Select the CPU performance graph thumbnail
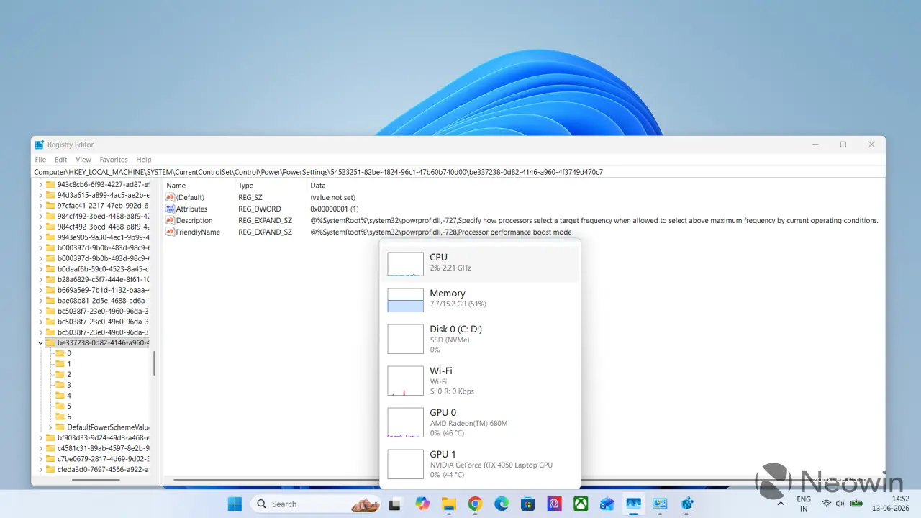This screenshot has height=518, width=921. (x=405, y=264)
